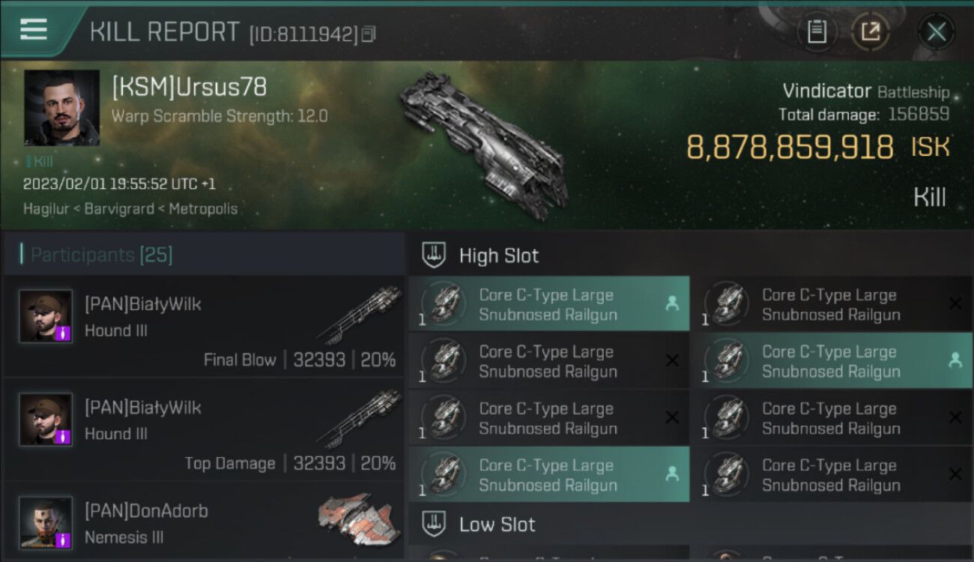Click the clipboard icon in the header
Viewport: 974px width, 562px height.
tap(817, 31)
